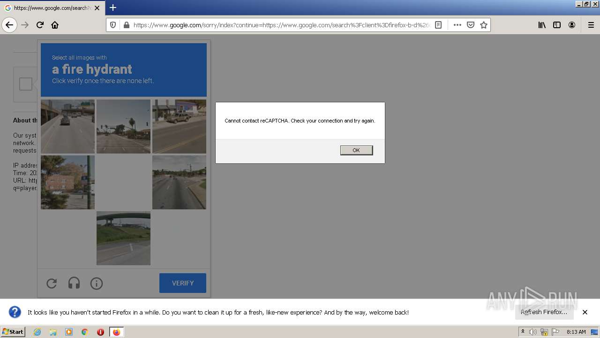Open the Firefox account menu
Image resolution: width=600 pixels, height=338 pixels.
(x=572, y=25)
